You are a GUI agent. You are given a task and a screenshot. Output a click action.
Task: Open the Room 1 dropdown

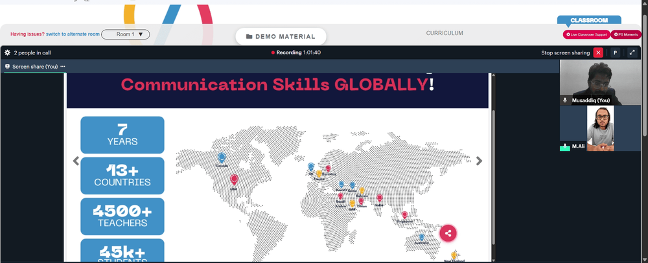pyautogui.click(x=125, y=35)
